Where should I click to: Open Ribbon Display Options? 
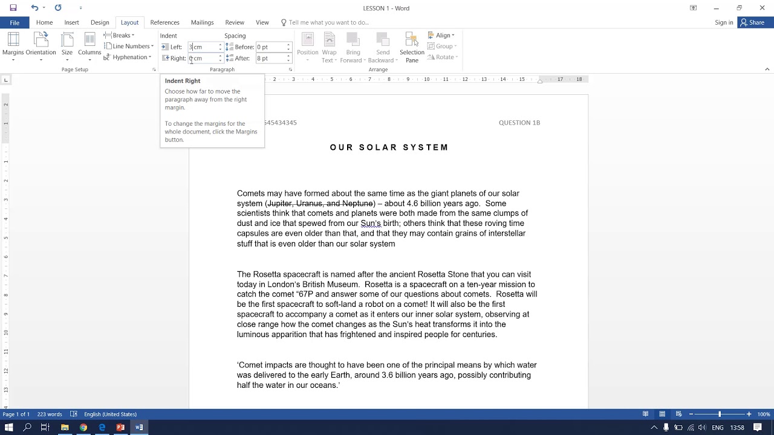(x=693, y=8)
